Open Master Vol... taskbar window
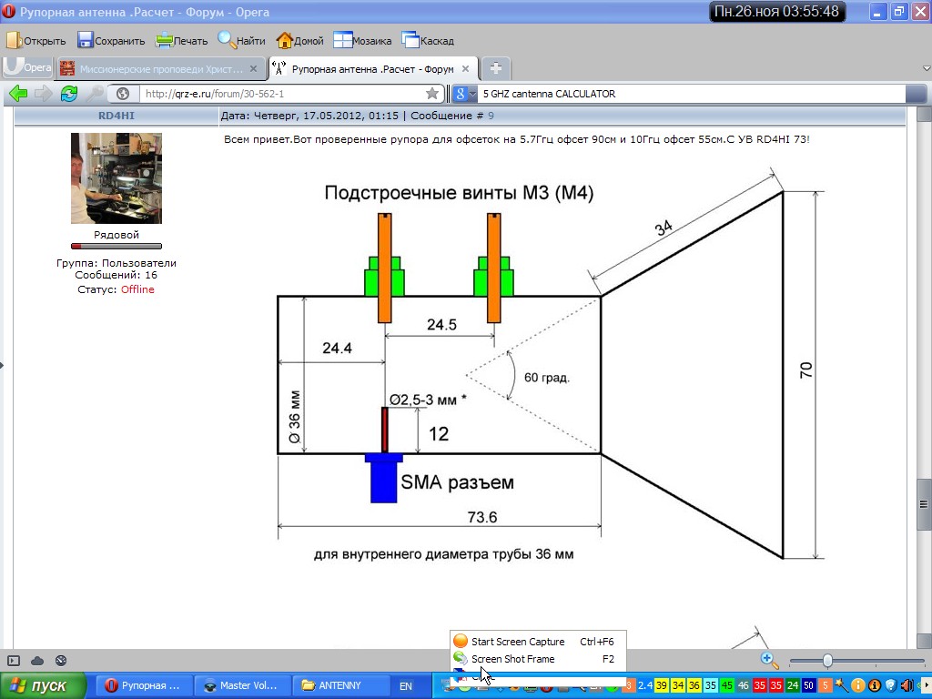 (244, 685)
